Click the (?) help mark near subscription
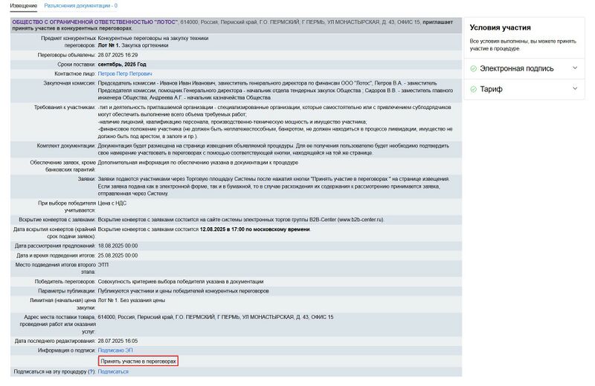Viewport: 595px width, 386px height. coord(91,372)
